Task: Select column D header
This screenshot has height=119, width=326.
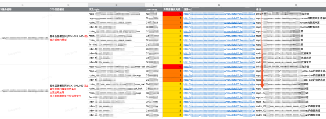Action: click(117, 5)
